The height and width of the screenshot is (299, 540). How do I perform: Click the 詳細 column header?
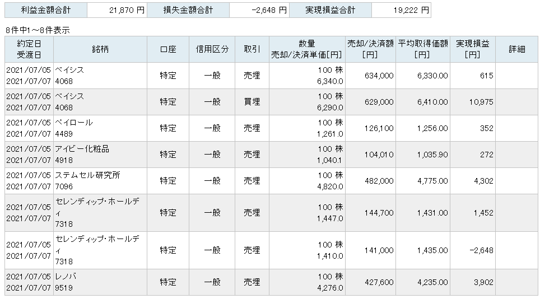point(517,49)
